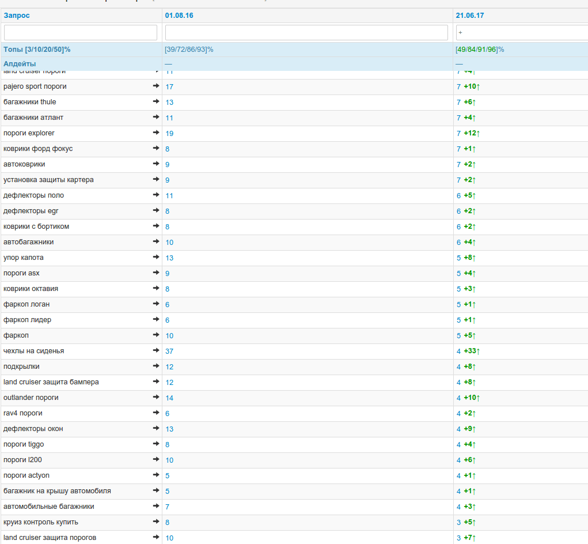Viewport: 588px width, 544px height.
Task: Click arrow icon in круиз контроль купить row
Action: 156,522
